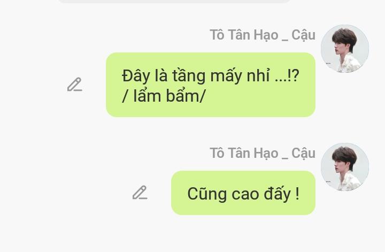Open the avatar above the 'Đây là tầng mấy' bubble

(x=345, y=49)
